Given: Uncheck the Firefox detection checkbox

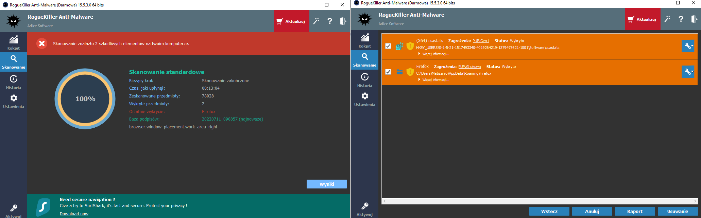Looking at the screenshot, I should click(388, 72).
